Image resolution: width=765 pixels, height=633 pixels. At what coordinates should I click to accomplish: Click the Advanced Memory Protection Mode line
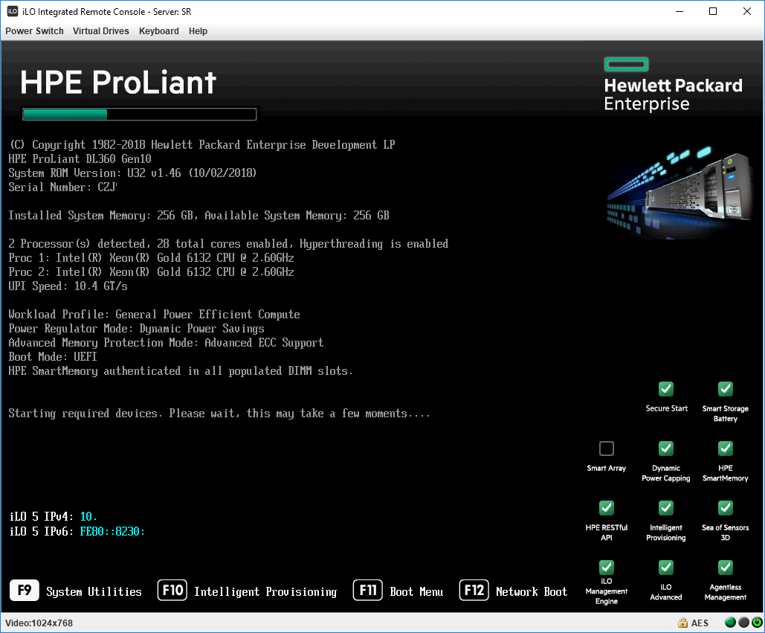pos(166,343)
